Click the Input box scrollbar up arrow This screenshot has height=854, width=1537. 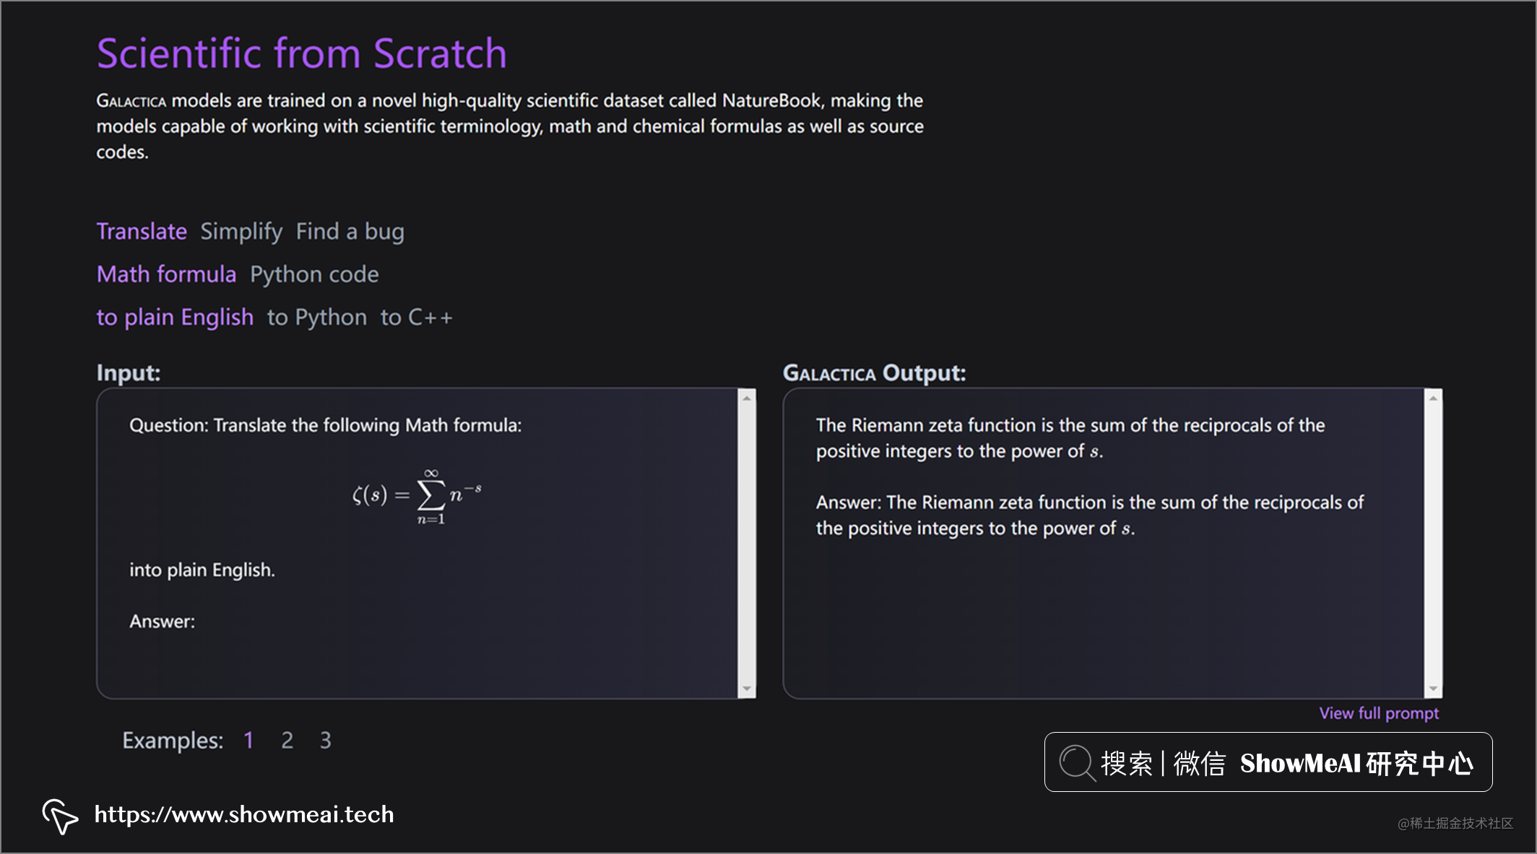coord(748,398)
